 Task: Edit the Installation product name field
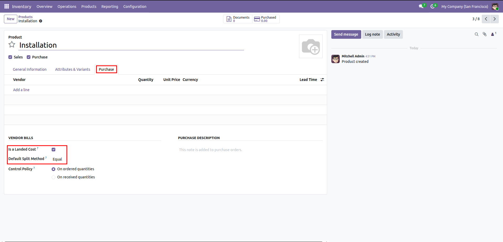(131, 45)
